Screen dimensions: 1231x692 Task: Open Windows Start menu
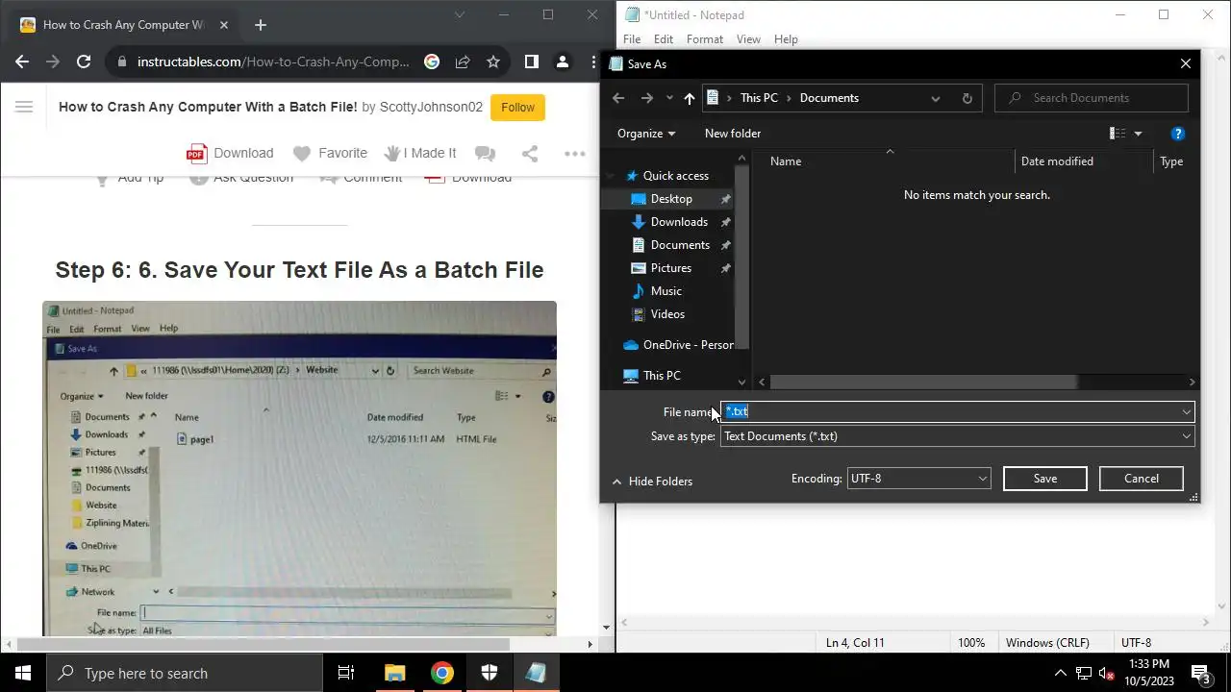coord(23,673)
